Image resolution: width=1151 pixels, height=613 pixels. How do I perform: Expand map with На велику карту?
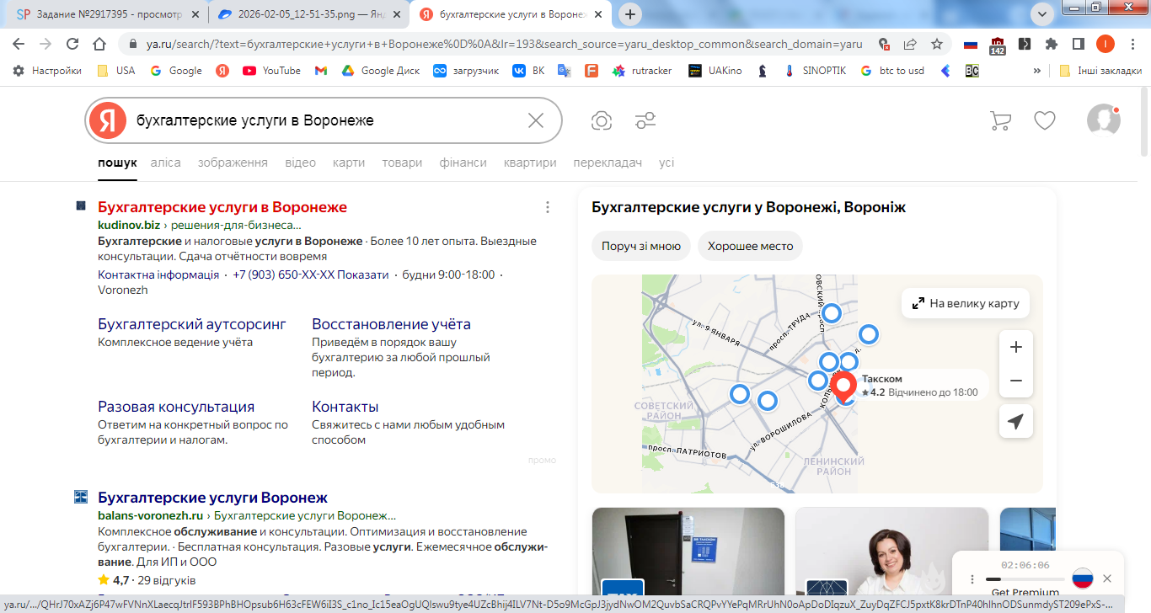(x=966, y=303)
